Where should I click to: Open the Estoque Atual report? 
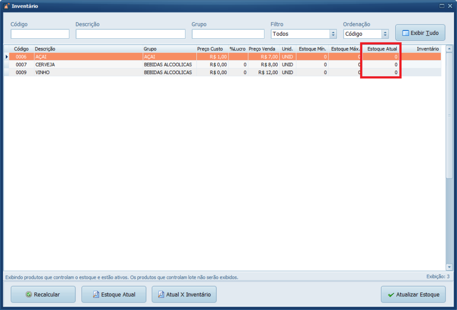[x=113, y=294]
